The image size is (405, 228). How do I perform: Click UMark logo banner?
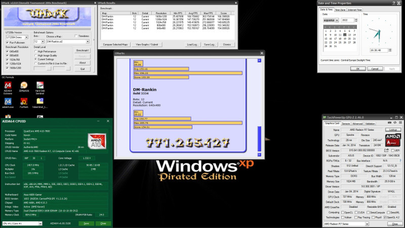tap(48, 17)
